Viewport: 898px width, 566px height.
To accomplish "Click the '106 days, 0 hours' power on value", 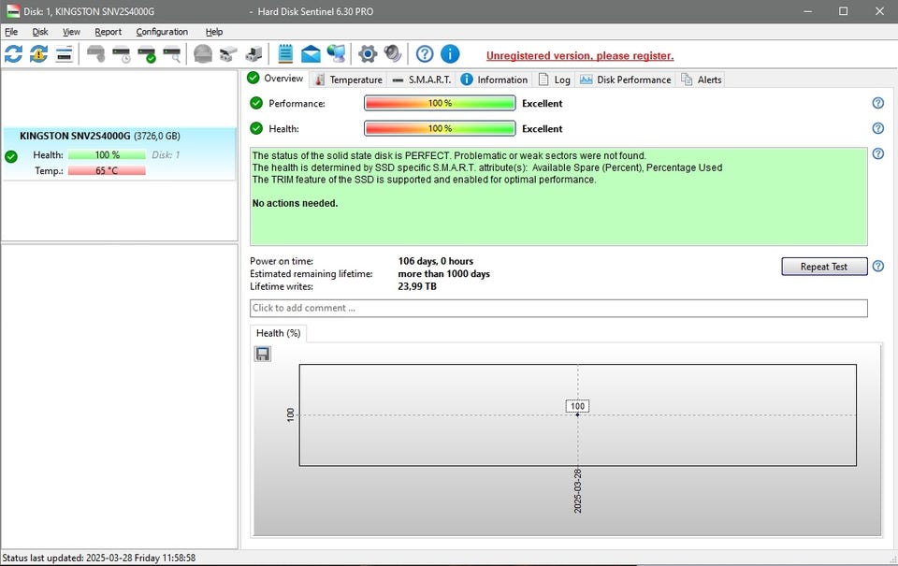I will point(435,261).
